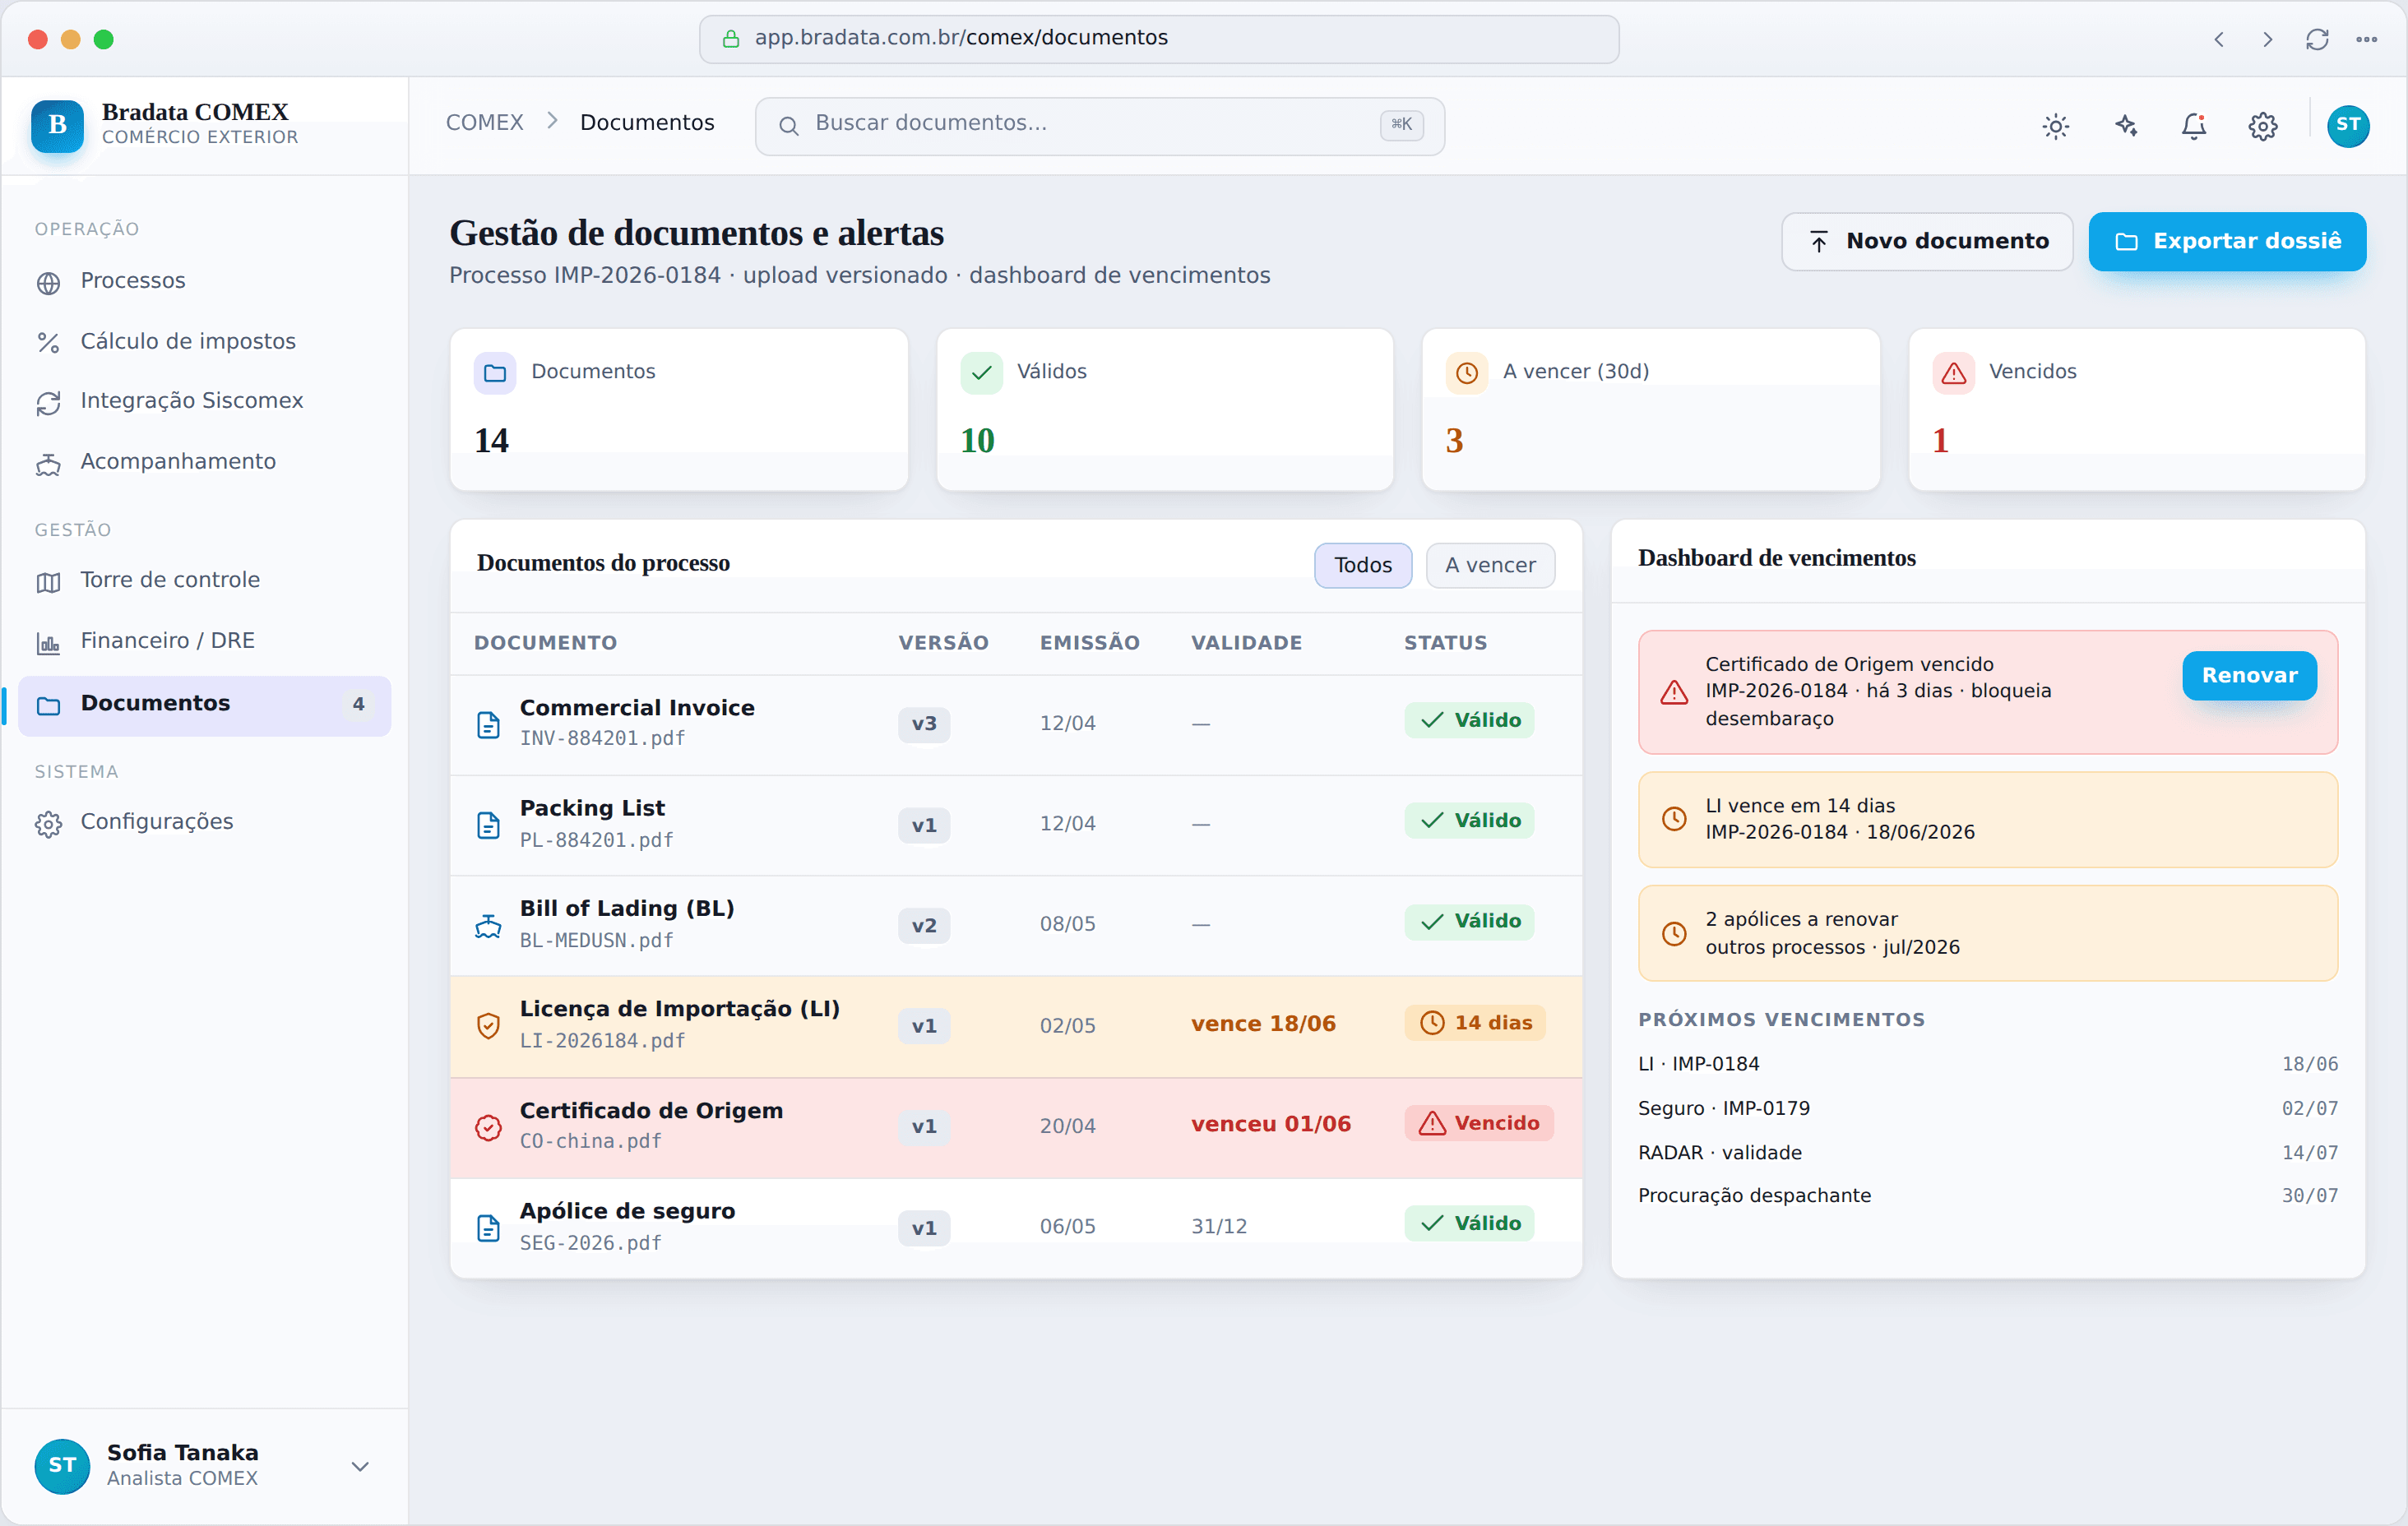Viewport: 2408px width, 1526px height.
Task: Expand Sofia Tanaka user menu chevron
Action: 360,1466
